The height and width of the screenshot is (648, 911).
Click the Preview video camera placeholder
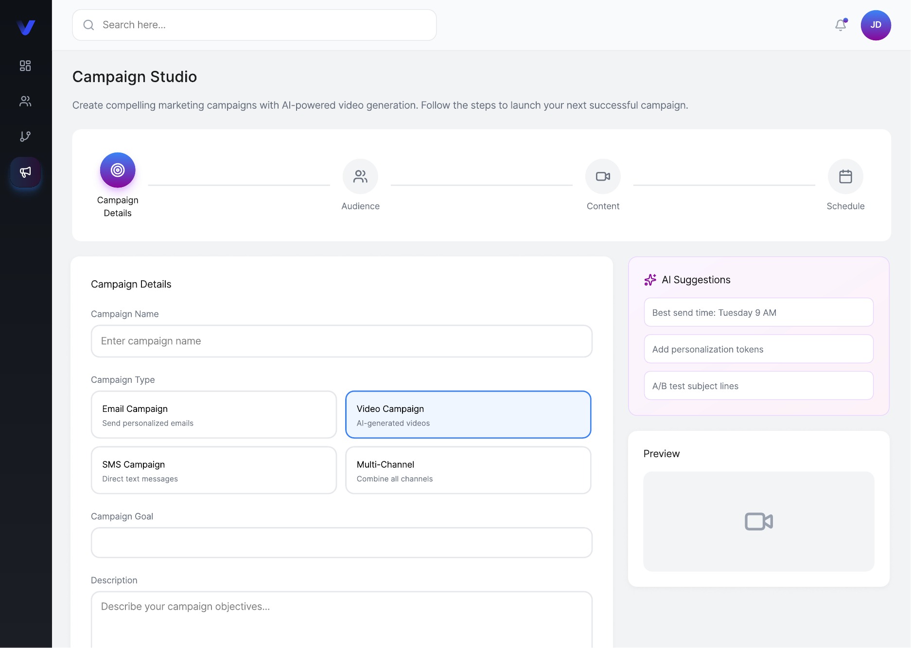point(759,521)
